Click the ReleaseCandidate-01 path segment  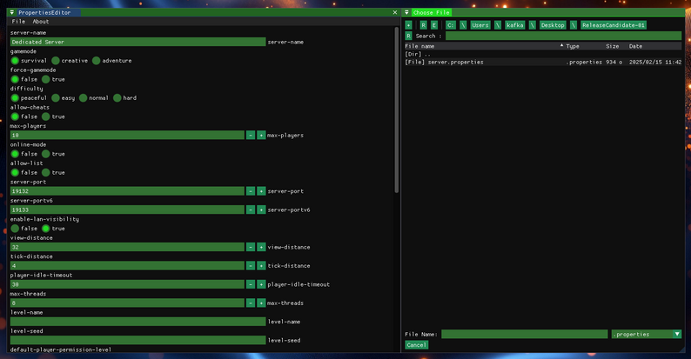pyautogui.click(x=614, y=25)
